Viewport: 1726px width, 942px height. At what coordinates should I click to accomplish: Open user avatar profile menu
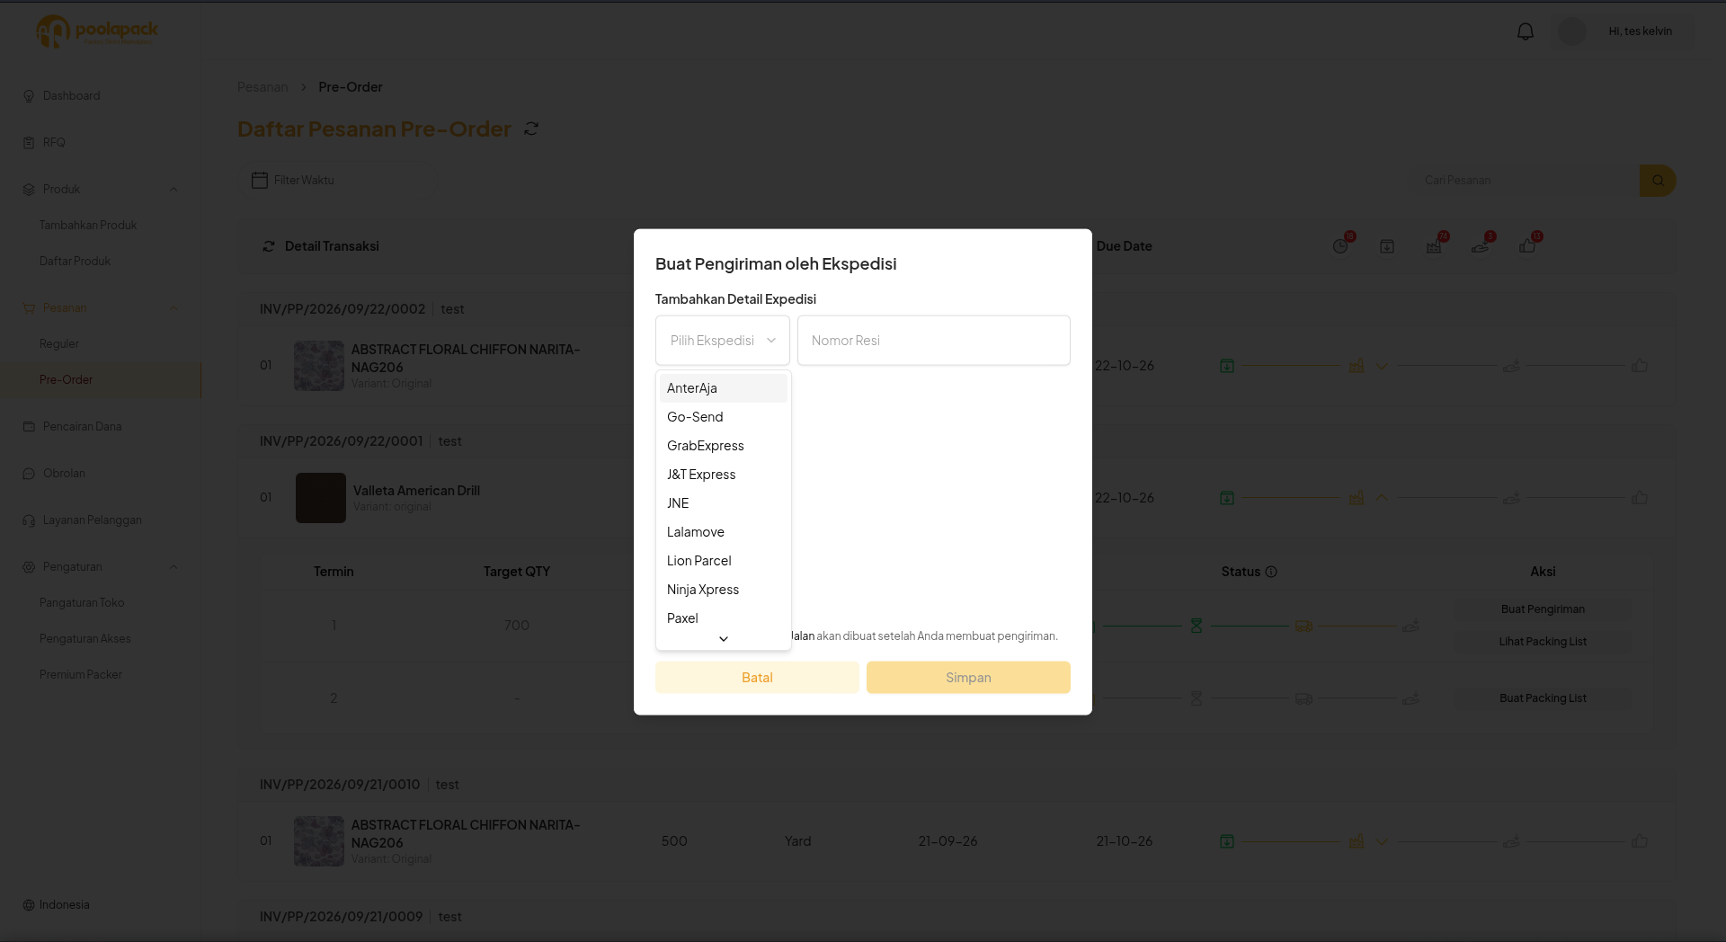(1572, 31)
